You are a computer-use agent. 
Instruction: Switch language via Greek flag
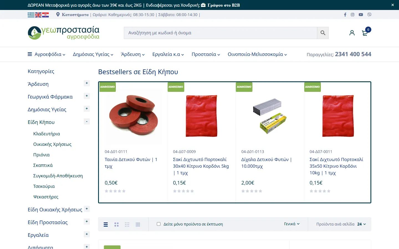(31, 15)
